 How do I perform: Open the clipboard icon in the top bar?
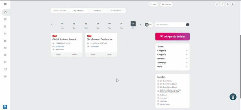click(x=217, y=5)
